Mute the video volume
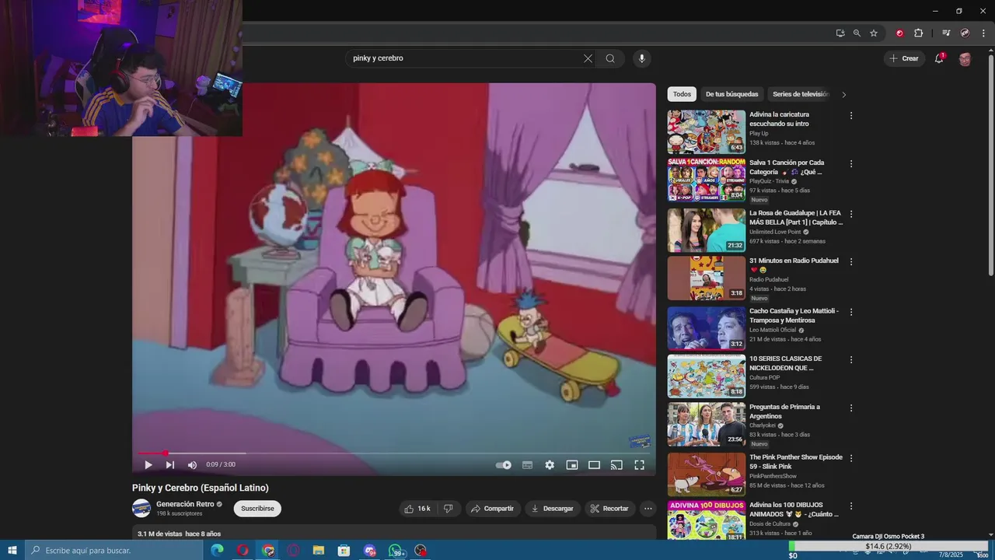Screen dimensions: 995x560 [x=192, y=465]
